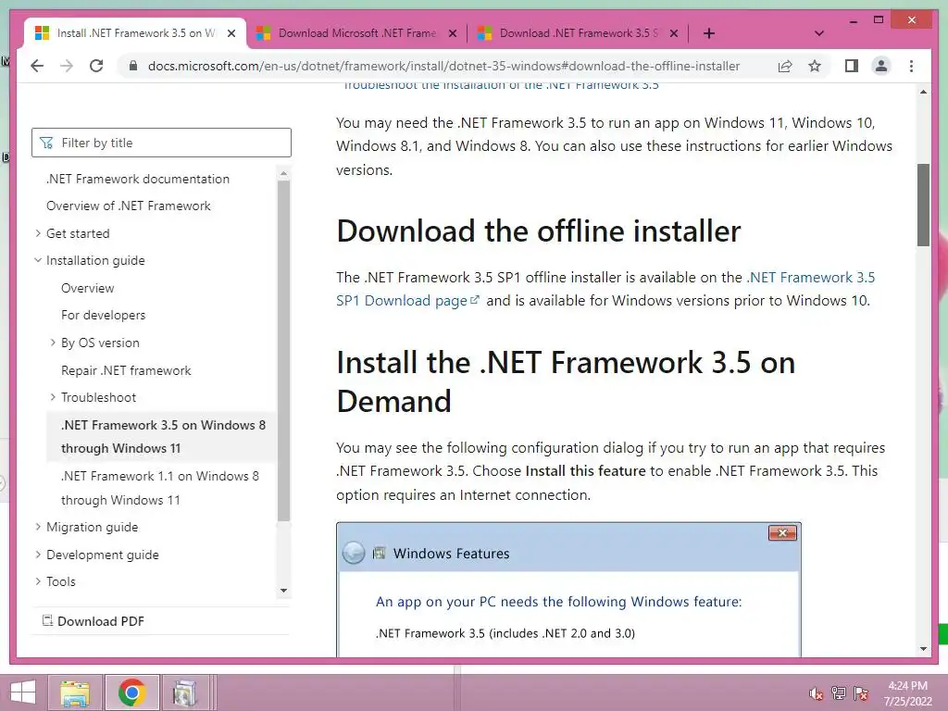Close the Download .NET Framework 3.5 S tab
The height and width of the screenshot is (711, 948).
(674, 33)
